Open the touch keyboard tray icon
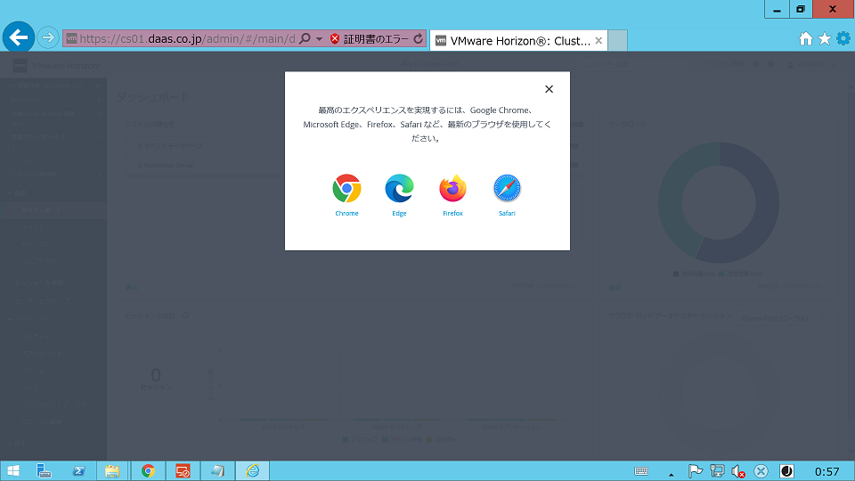 tap(641, 471)
